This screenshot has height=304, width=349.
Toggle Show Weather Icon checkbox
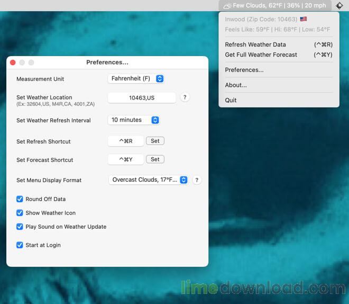click(x=20, y=213)
